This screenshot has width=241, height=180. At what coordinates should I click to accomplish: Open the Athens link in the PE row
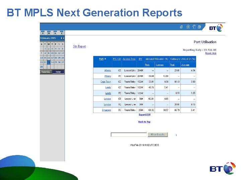(x=107, y=76)
